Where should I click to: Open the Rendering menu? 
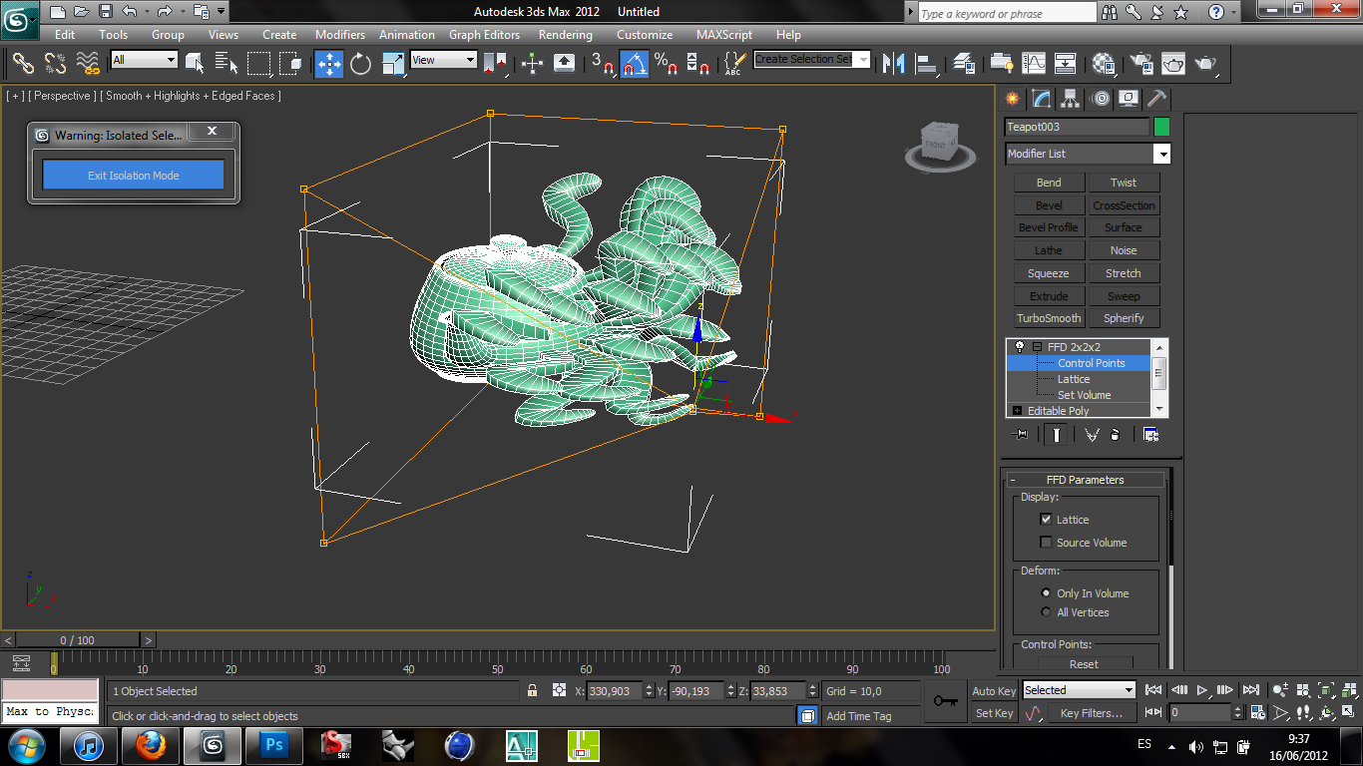point(565,35)
